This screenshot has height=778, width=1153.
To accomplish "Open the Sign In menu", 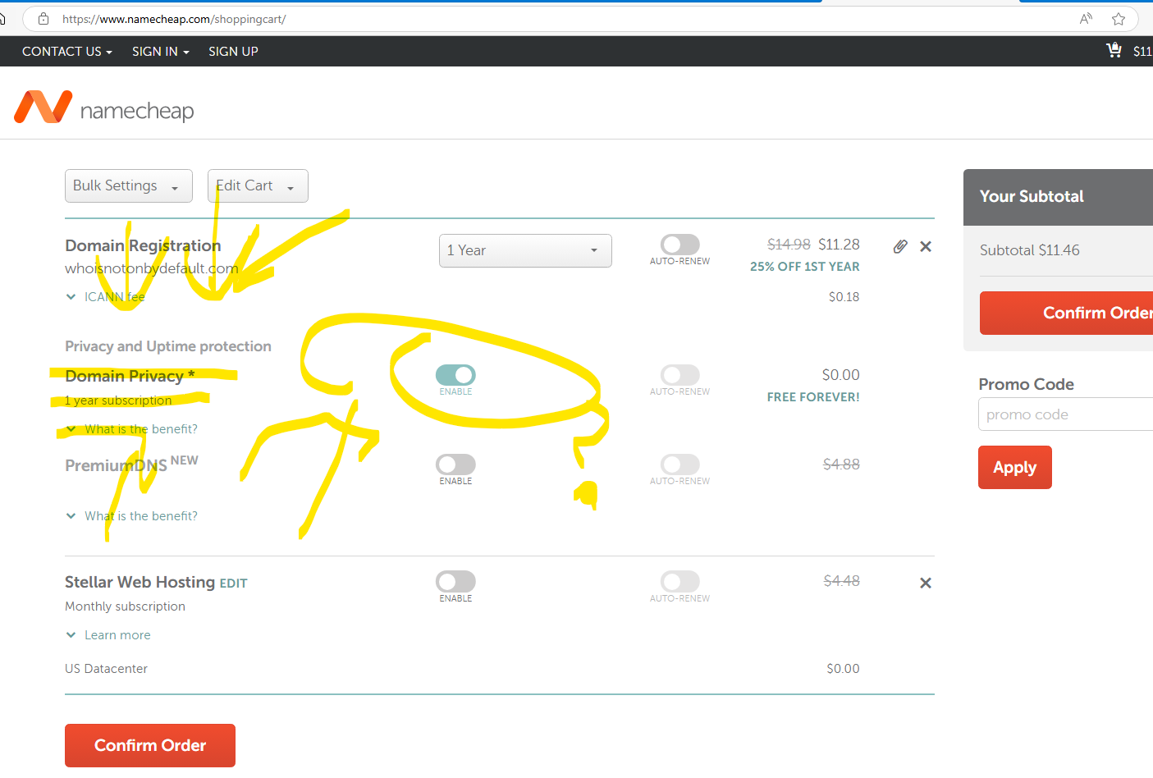I will pyautogui.click(x=161, y=51).
